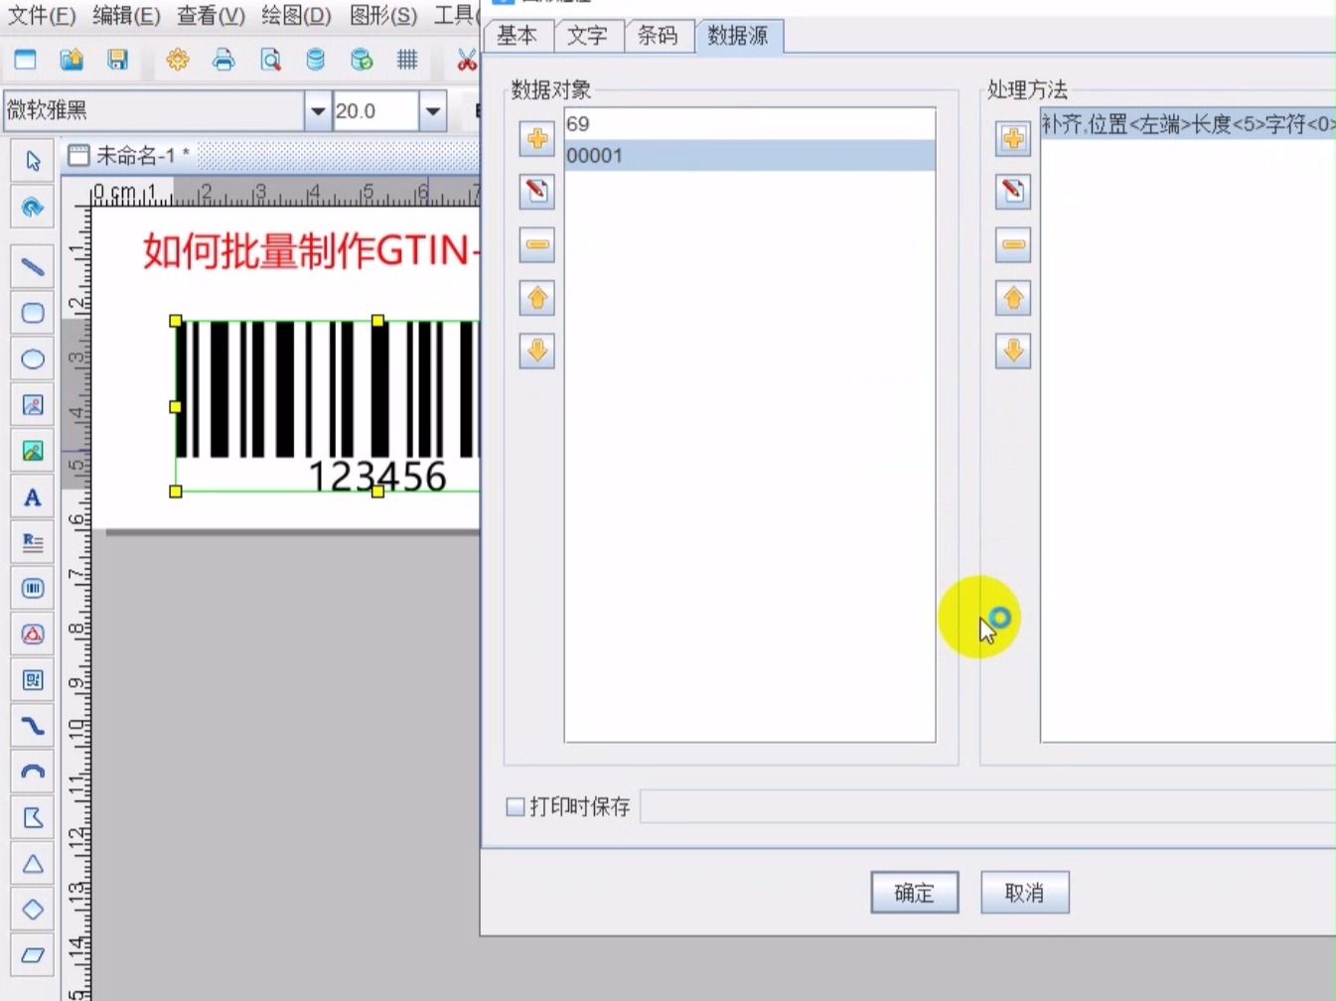The image size is (1336, 1001).
Task: Move the data object down
Action: [537, 351]
